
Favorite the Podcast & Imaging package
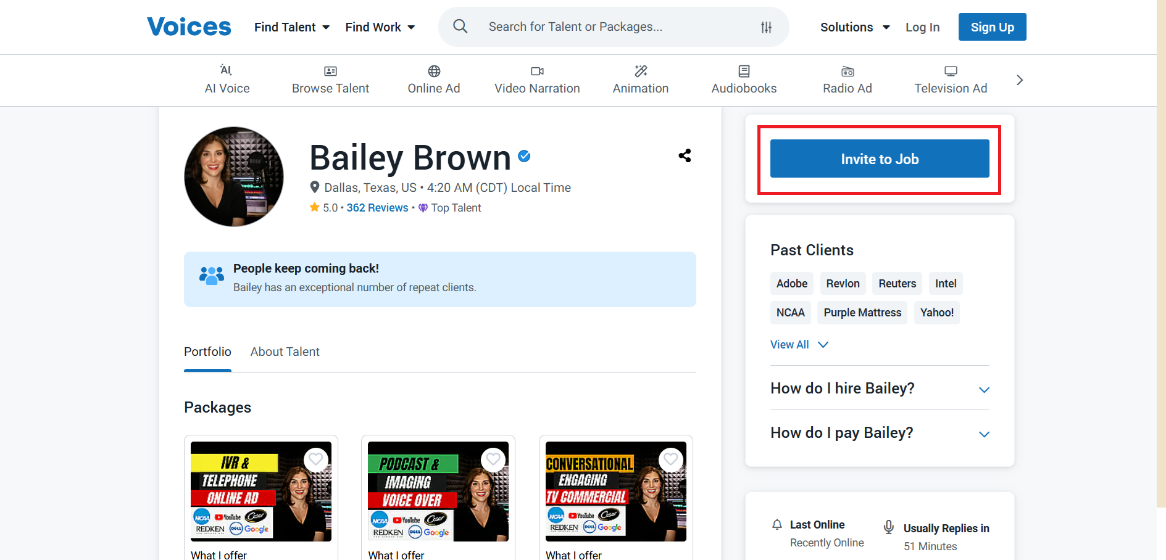(x=493, y=459)
